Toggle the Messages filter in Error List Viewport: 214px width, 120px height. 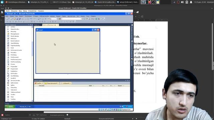point(66,83)
